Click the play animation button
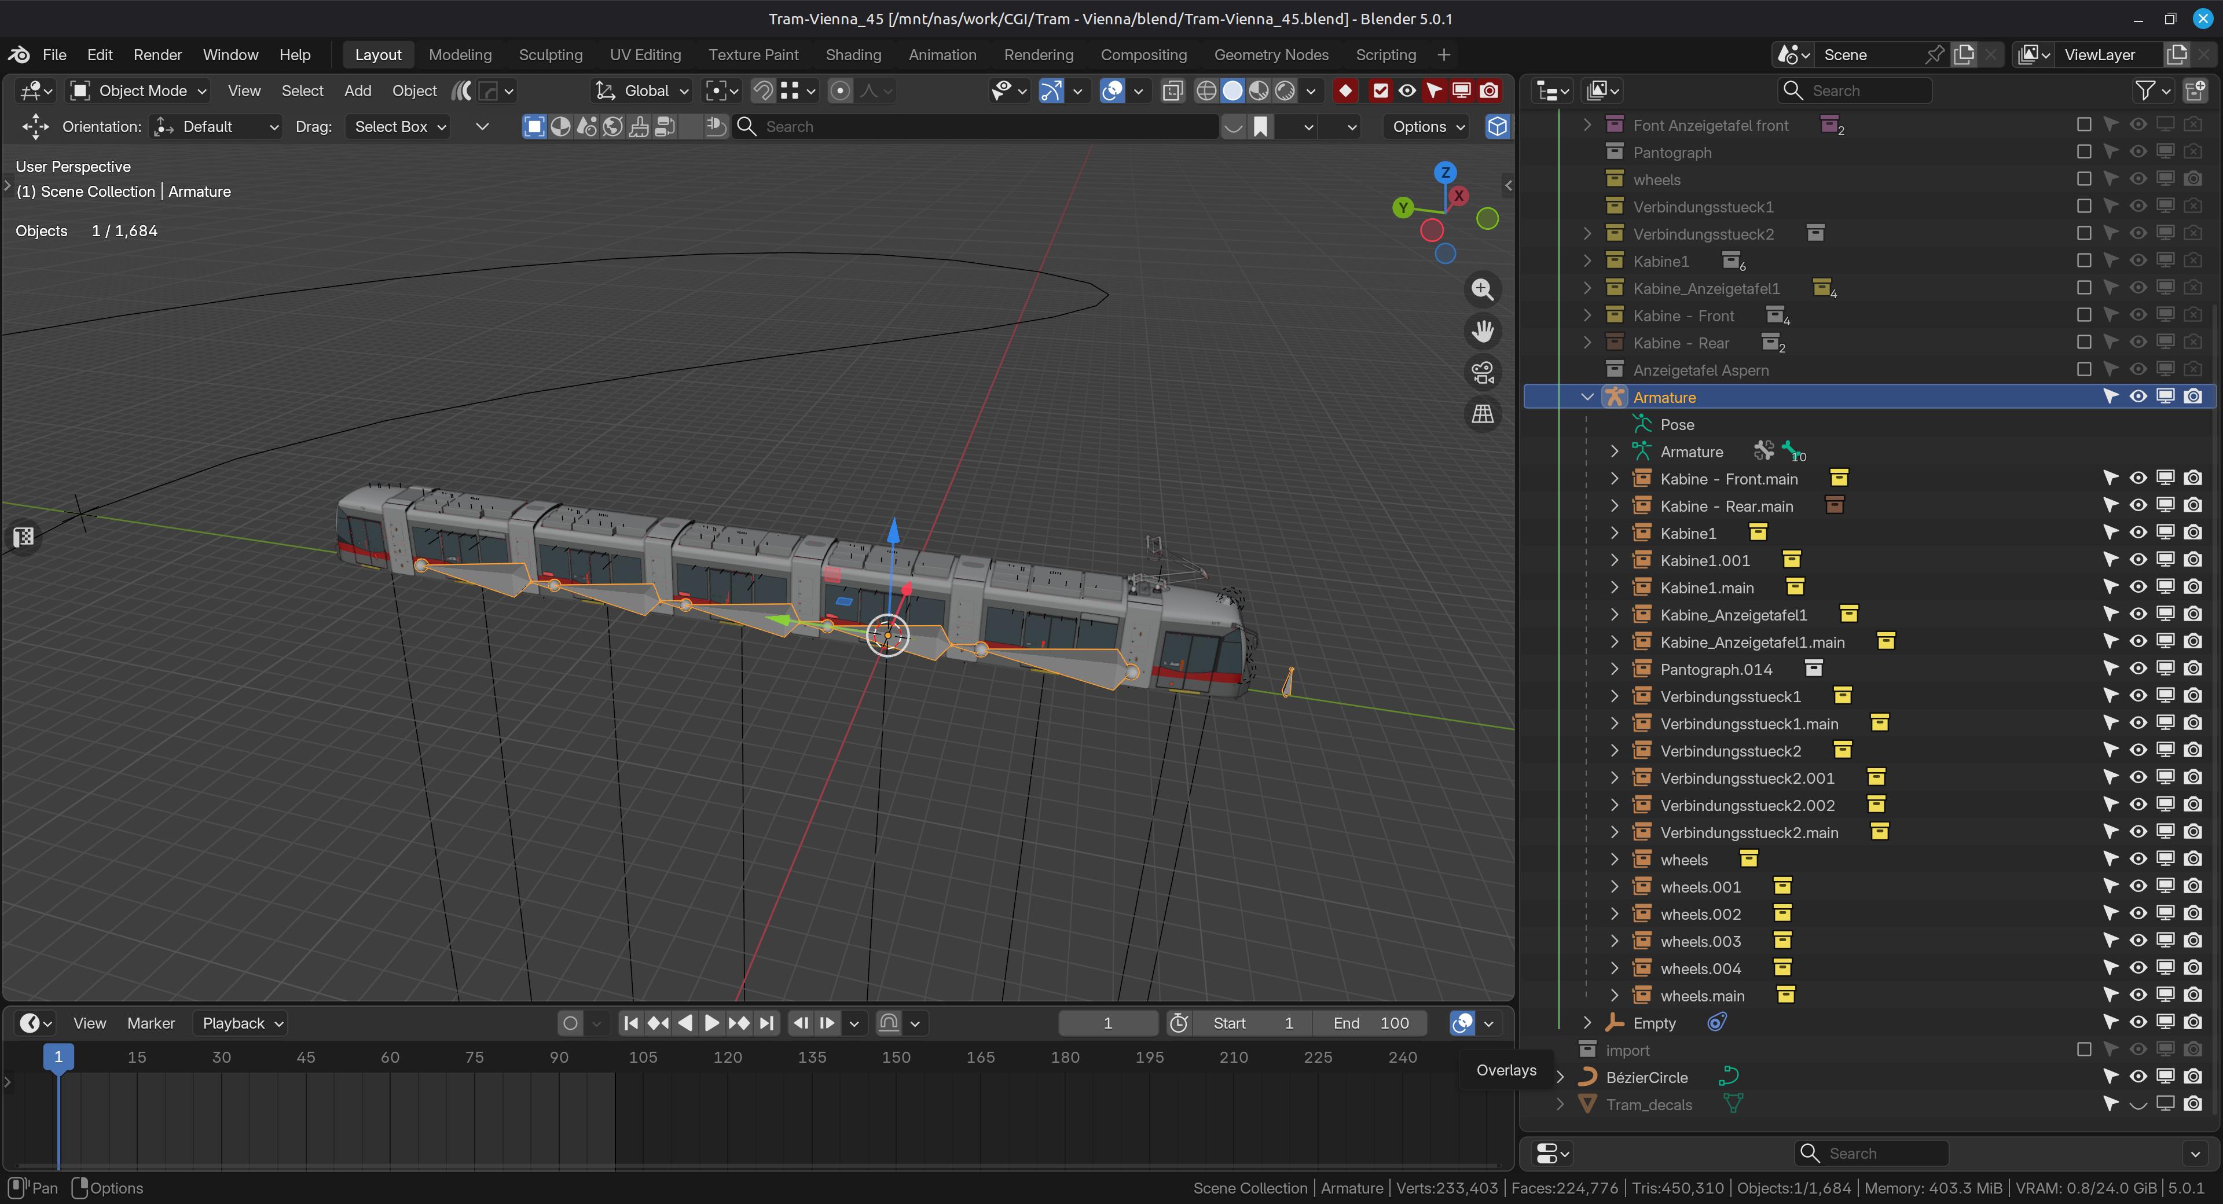This screenshot has height=1204, width=2223. (x=711, y=1023)
